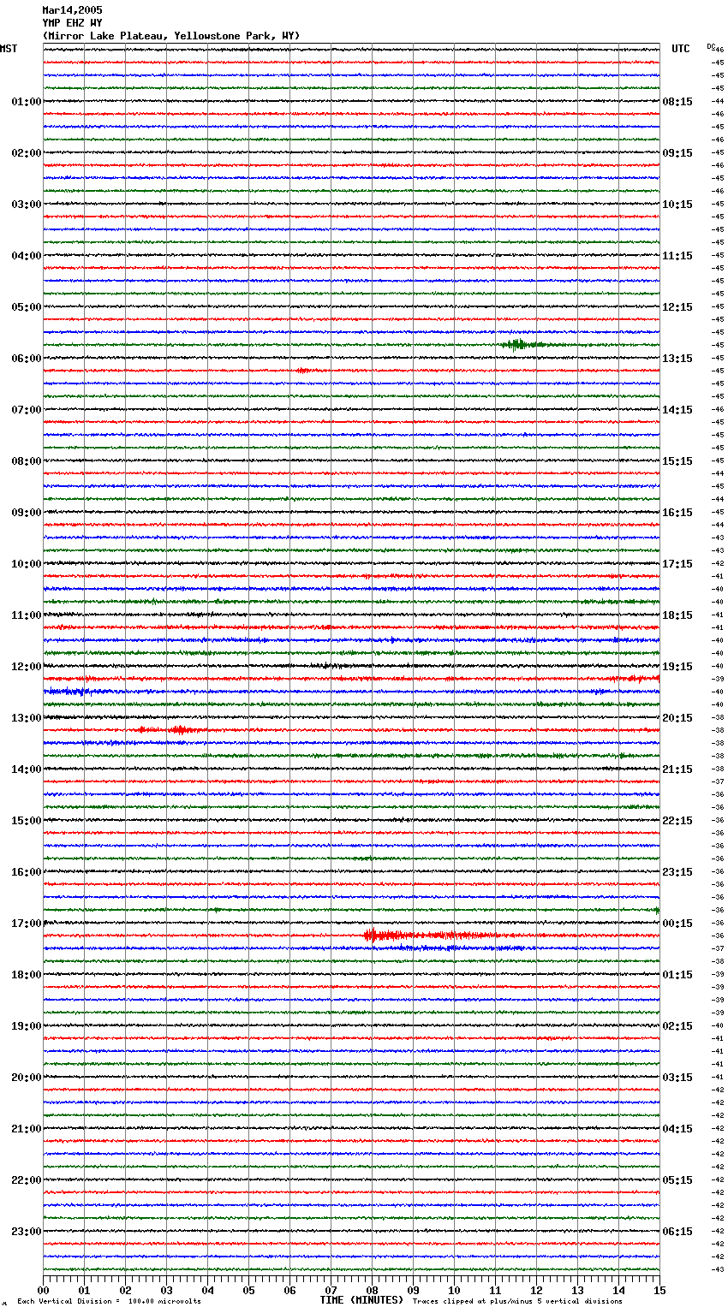Click minute '03' on the bottom axis
The height and width of the screenshot is (1313, 728).
click(x=167, y=1291)
